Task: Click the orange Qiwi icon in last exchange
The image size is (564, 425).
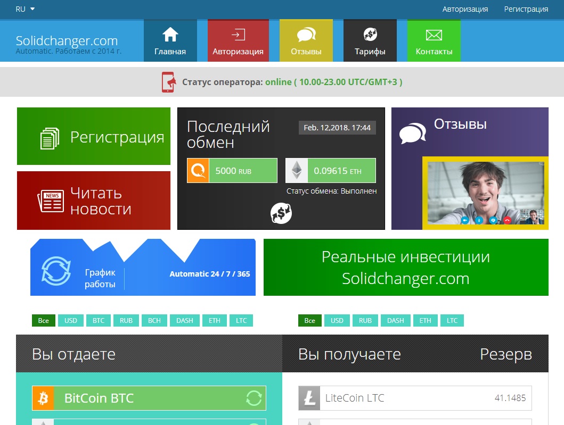Action: pos(198,170)
